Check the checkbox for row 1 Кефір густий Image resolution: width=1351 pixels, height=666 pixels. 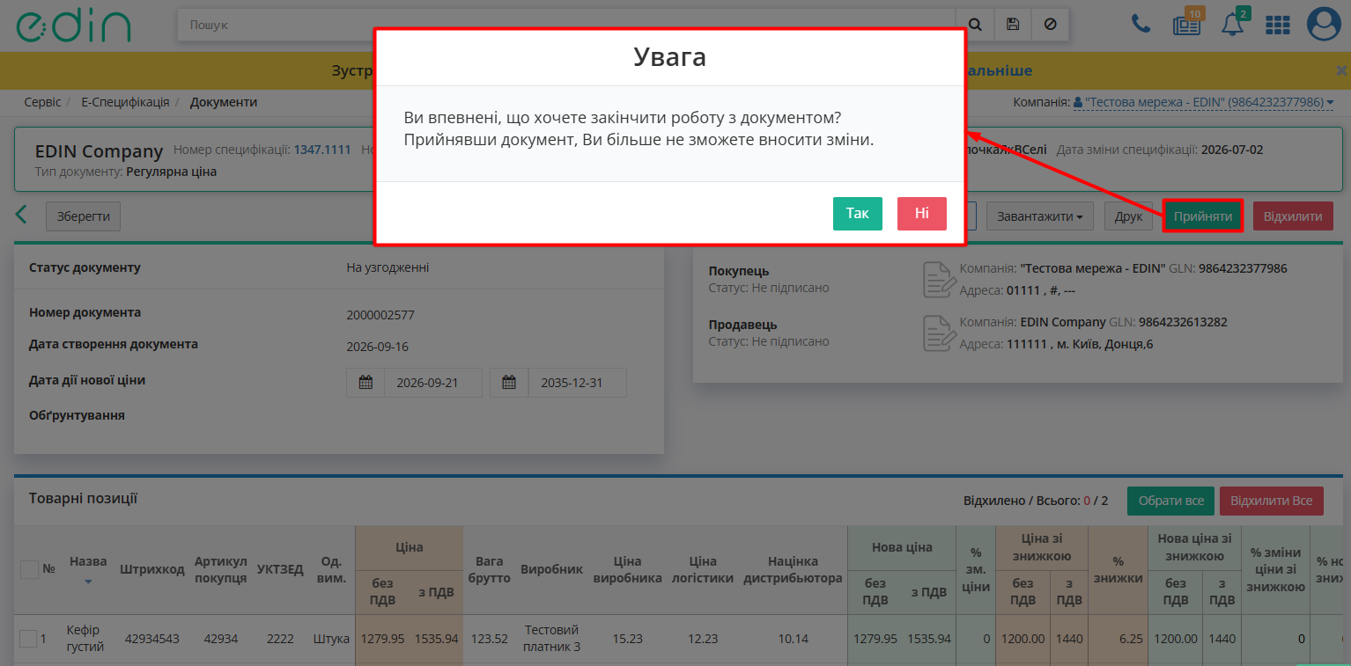[28, 639]
